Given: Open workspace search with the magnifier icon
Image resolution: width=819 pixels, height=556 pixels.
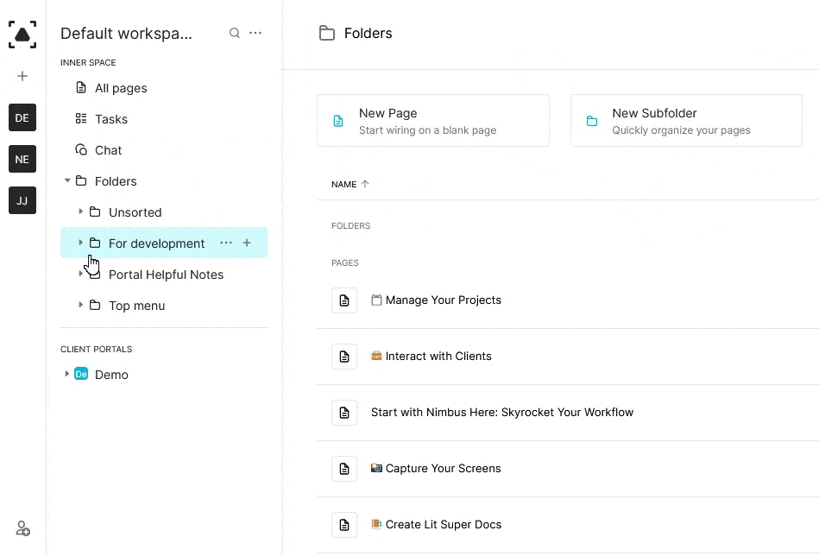Looking at the screenshot, I should click(x=234, y=33).
